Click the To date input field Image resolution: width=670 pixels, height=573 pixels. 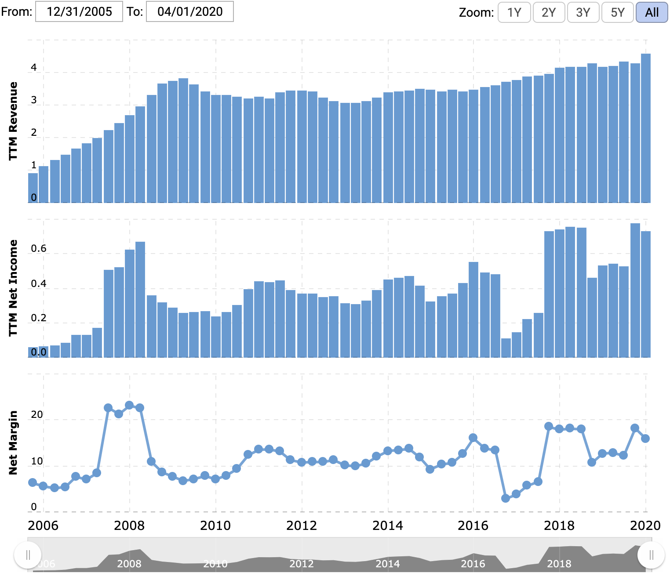click(190, 11)
